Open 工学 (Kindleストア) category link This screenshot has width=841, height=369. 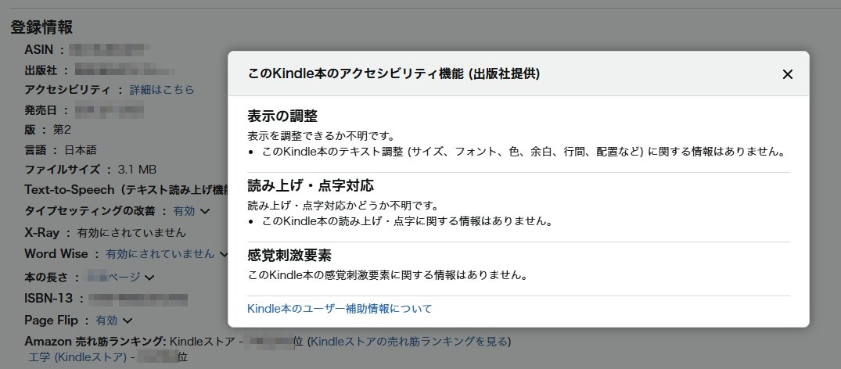(x=77, y=356)
